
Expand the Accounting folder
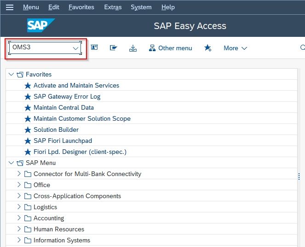19,218
